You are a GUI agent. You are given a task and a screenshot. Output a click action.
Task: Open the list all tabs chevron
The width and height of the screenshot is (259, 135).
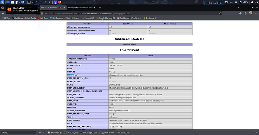pyautogui.click(x=239, y=8)
